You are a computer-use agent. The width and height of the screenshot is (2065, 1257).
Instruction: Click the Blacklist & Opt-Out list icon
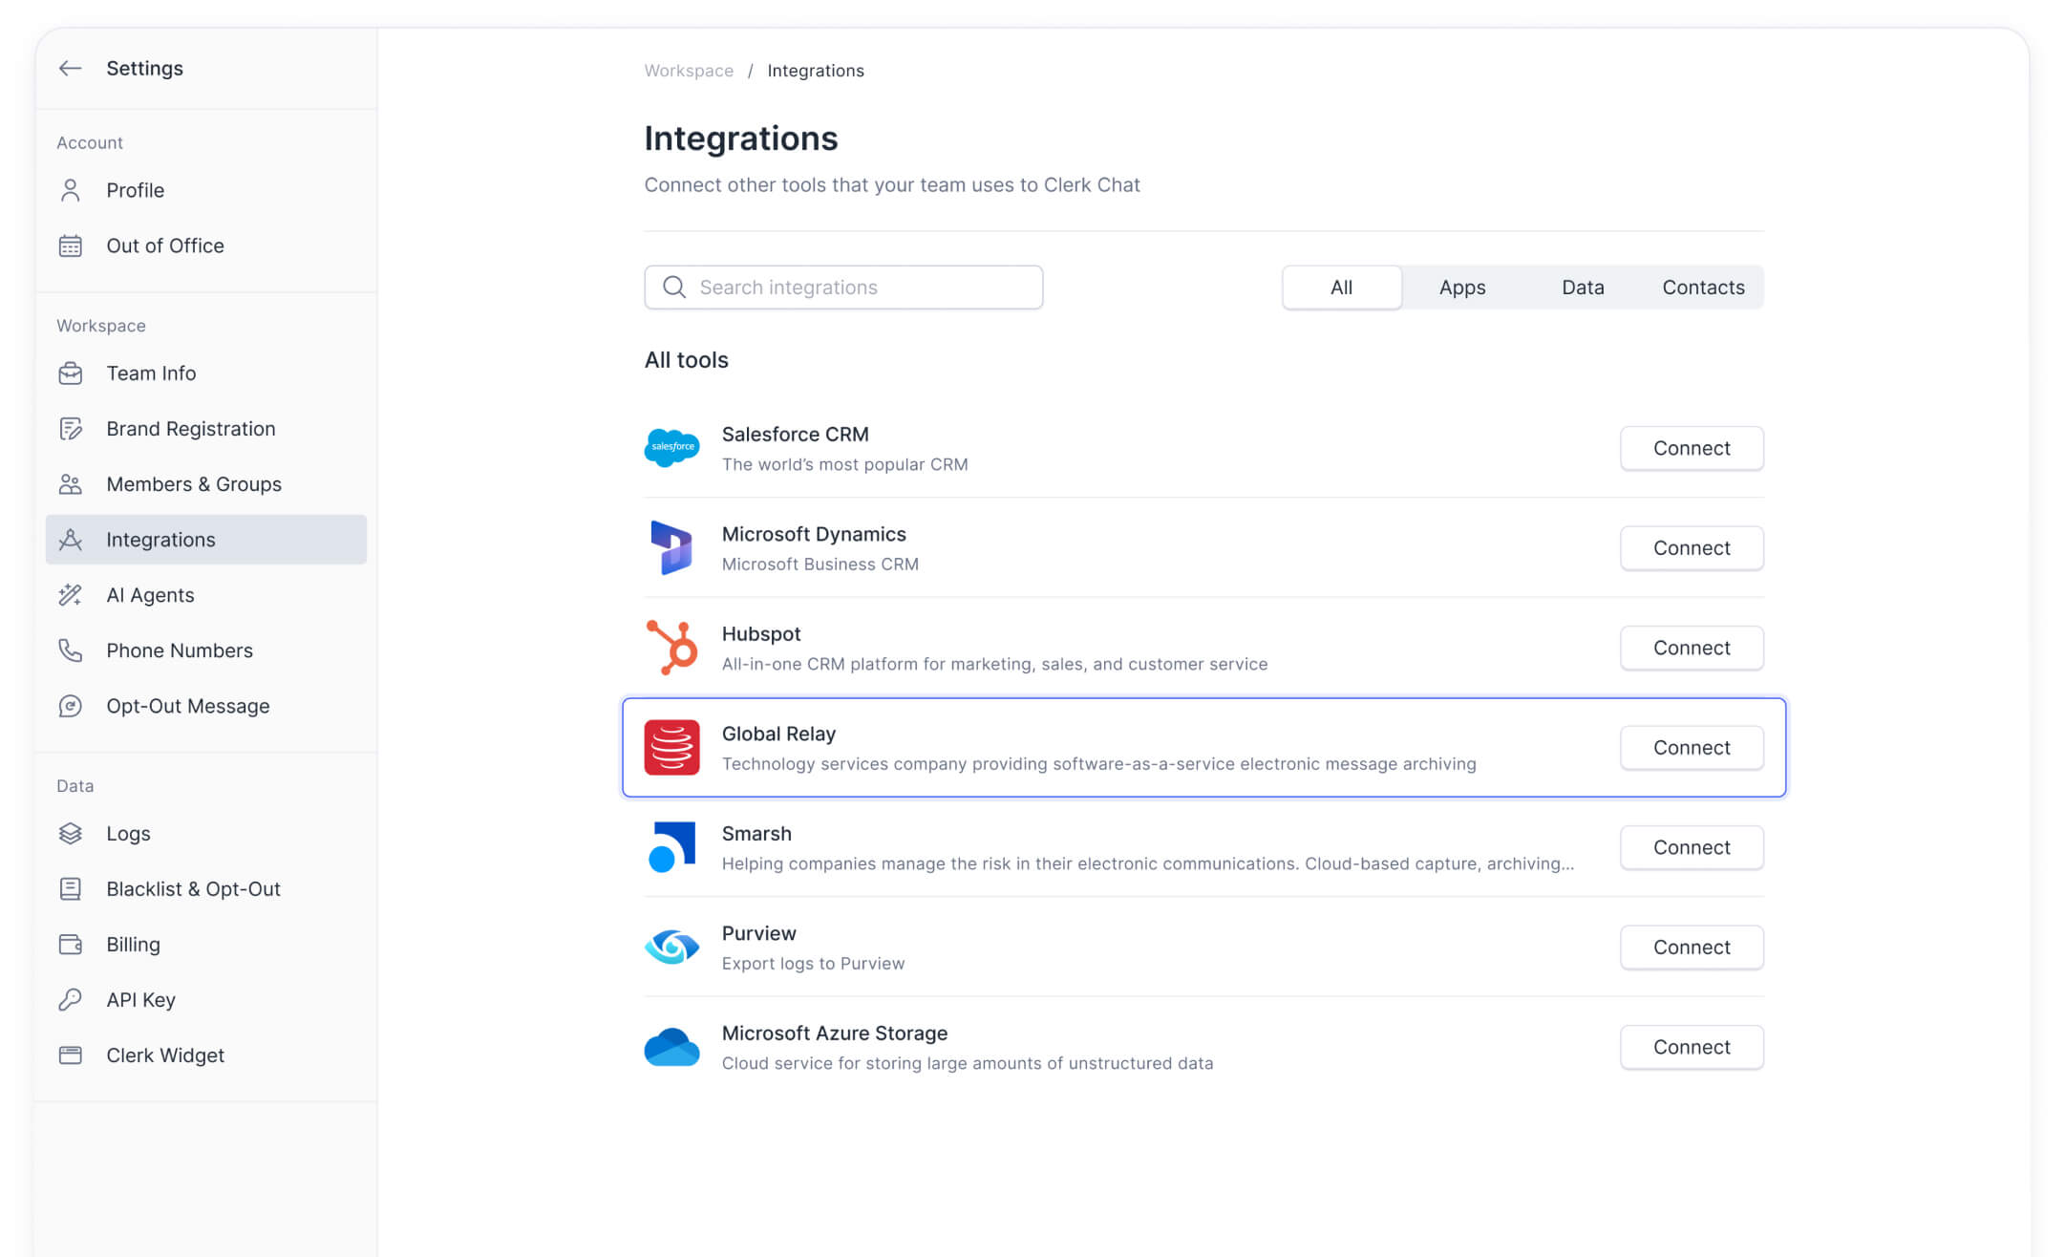point(70,889)
